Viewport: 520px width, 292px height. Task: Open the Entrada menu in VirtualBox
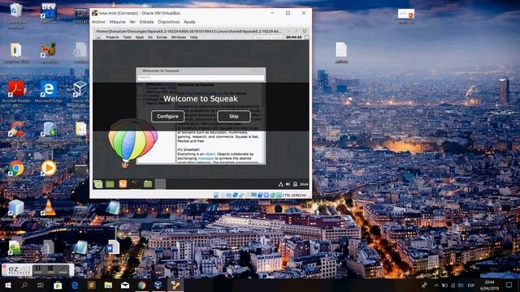pyautogui.click(x=146, y=22)
